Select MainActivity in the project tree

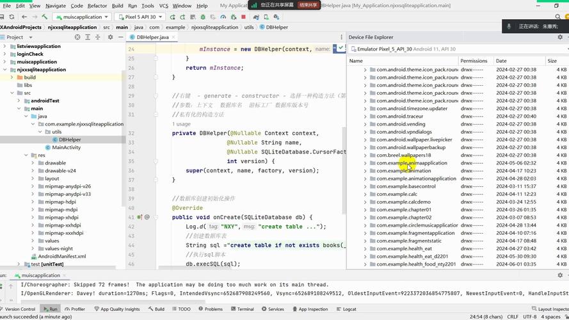pyautogui.click(x=66, y=147)
